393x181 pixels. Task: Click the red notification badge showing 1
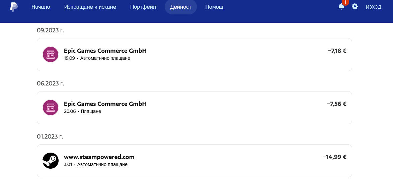[345, 2]
